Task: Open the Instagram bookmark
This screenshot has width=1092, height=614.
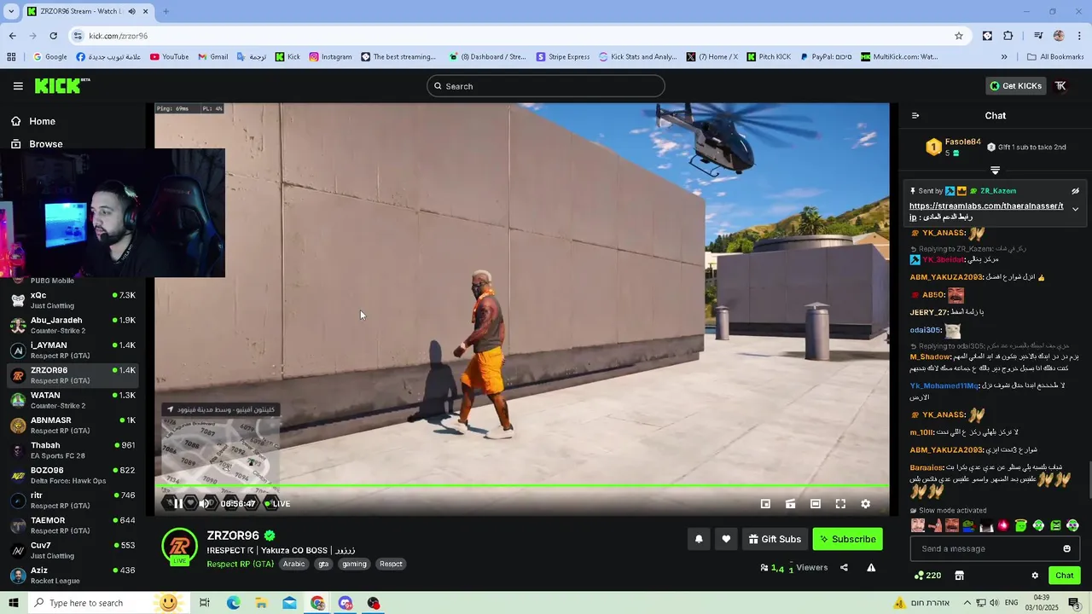Action: pyautogui.click(x=330, y=57)
